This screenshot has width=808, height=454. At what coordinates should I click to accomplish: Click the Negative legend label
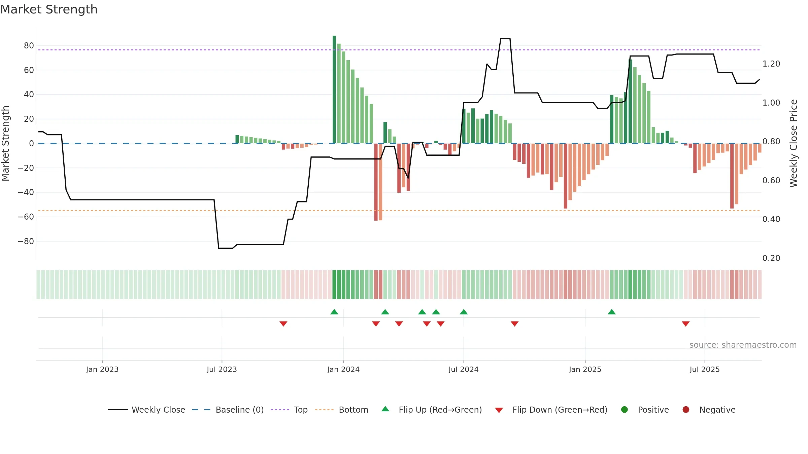(717, 410)
